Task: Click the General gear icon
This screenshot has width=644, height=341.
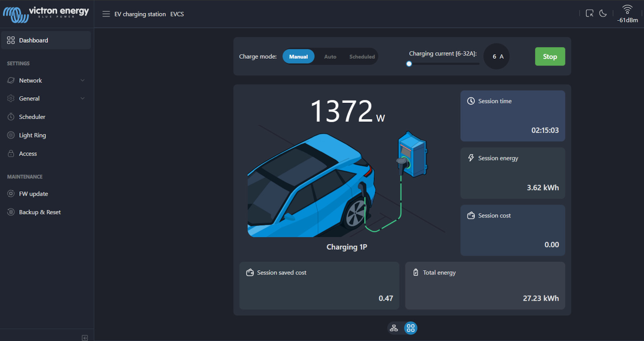Action: (11, 99)
